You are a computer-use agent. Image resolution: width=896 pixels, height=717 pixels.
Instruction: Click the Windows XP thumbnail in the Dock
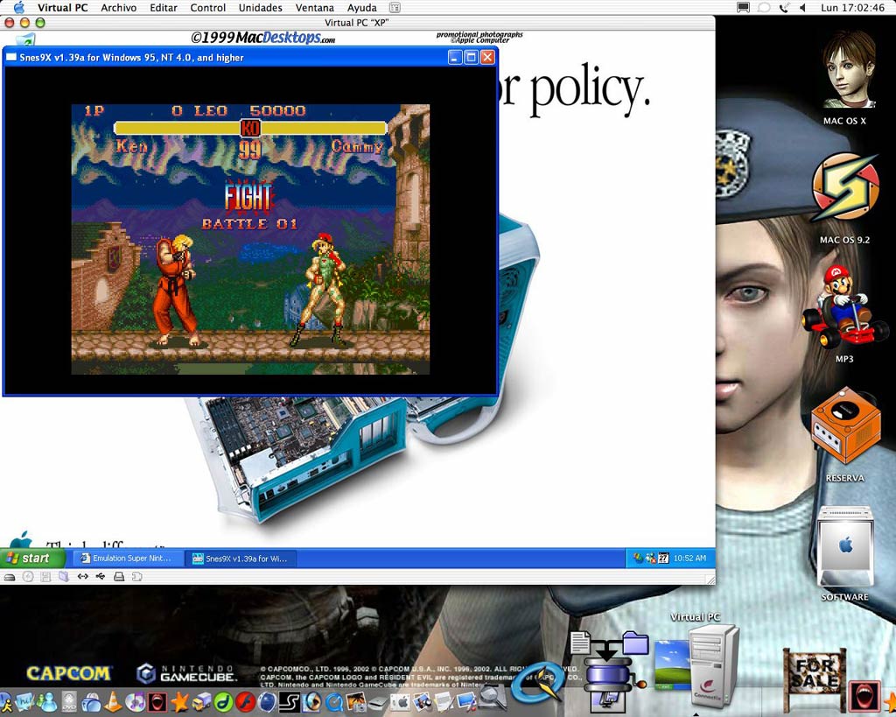click(x=671, y=664)
